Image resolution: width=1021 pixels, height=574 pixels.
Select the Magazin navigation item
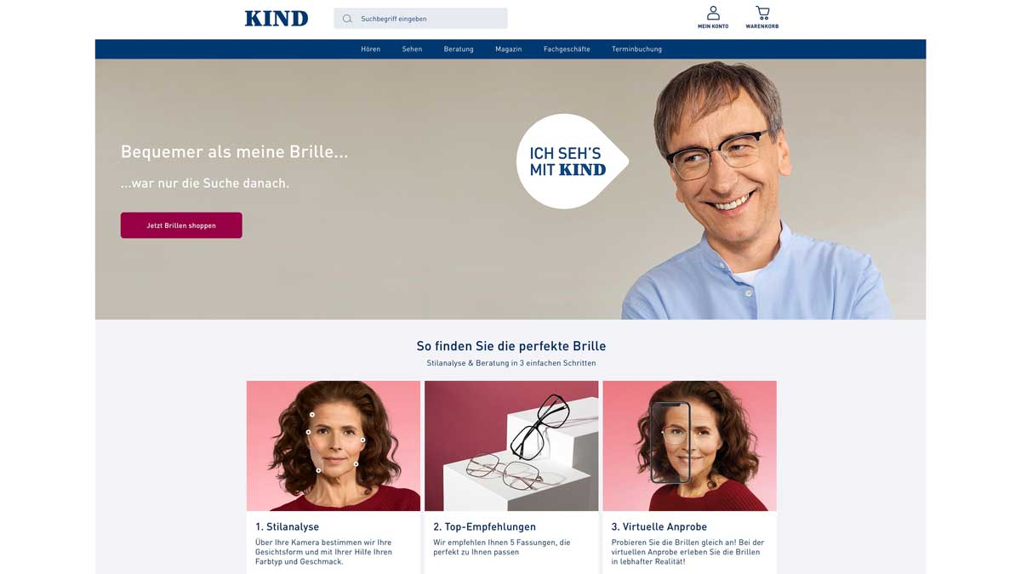point(509,49)
